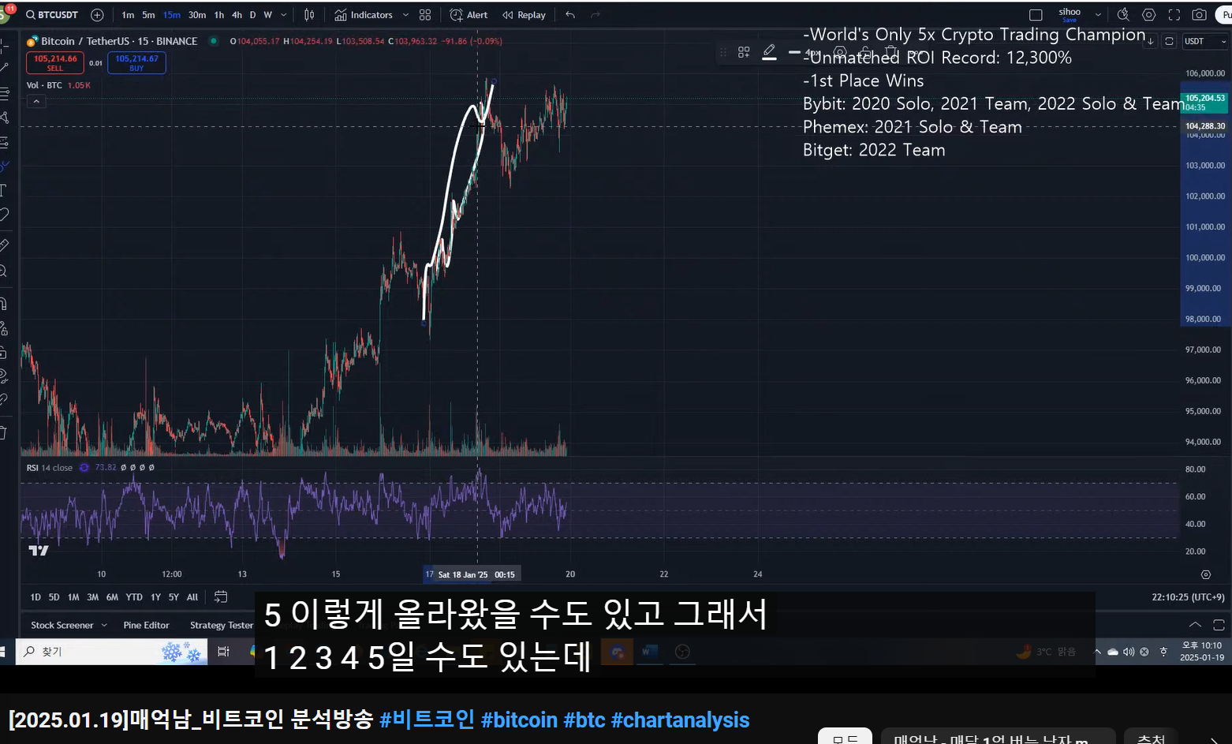Open chart settings hexagon icon
This screenshot has width=1232, height=744.
1149,15
